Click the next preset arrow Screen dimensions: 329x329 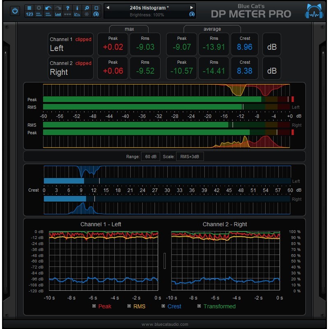tap(192, 7)
